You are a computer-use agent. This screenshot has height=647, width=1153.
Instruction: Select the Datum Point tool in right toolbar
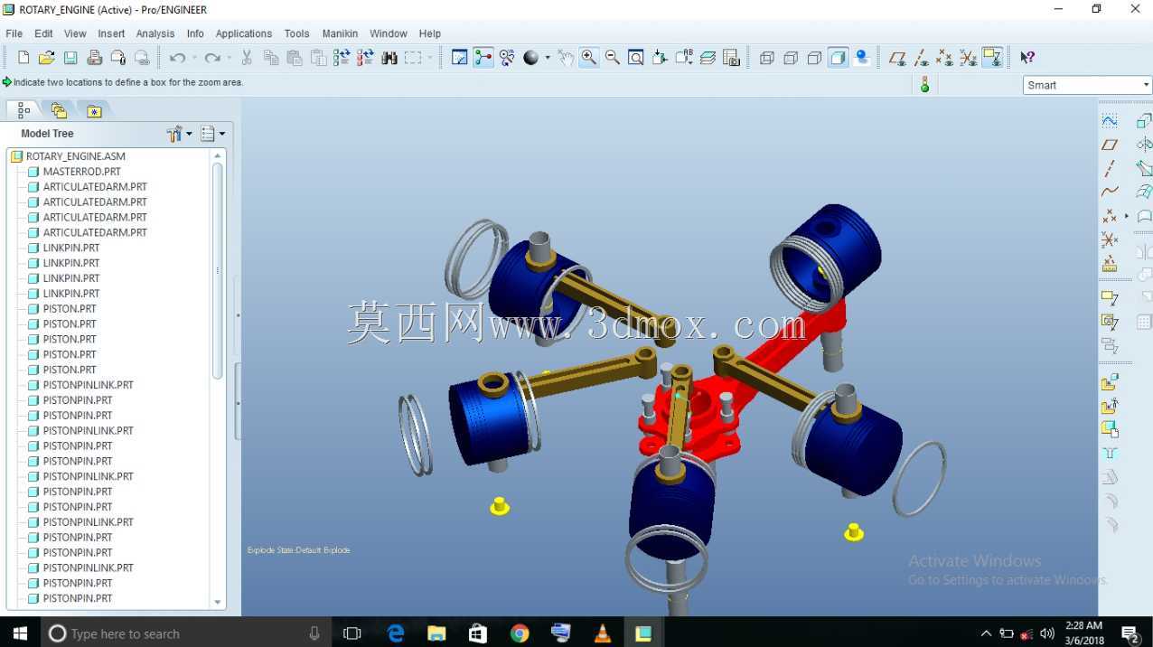[x=1109, y=216]
